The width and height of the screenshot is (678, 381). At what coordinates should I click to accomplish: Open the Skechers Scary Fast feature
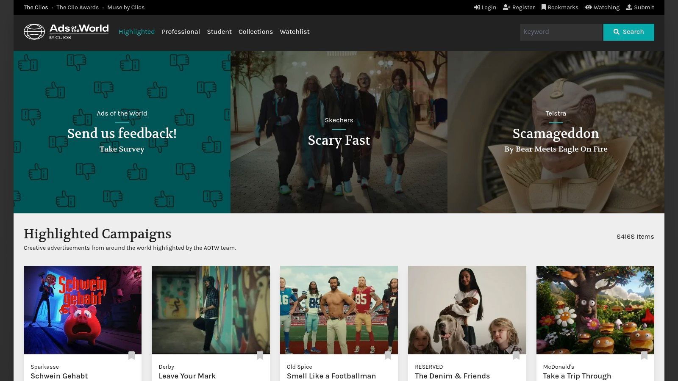point(339,132)
